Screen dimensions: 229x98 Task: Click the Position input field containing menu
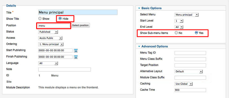point(54,26)
